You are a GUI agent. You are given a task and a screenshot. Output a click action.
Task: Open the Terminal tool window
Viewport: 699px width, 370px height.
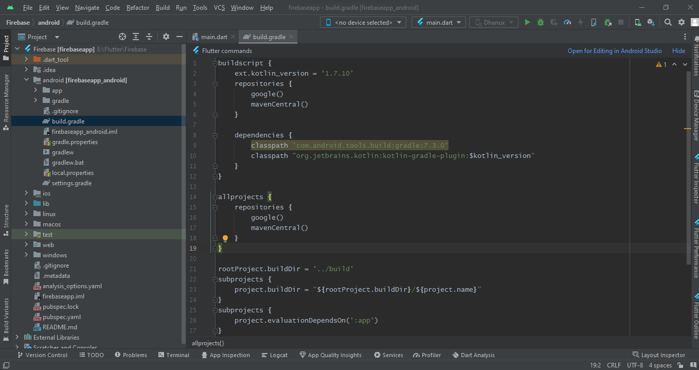point(174,355)
